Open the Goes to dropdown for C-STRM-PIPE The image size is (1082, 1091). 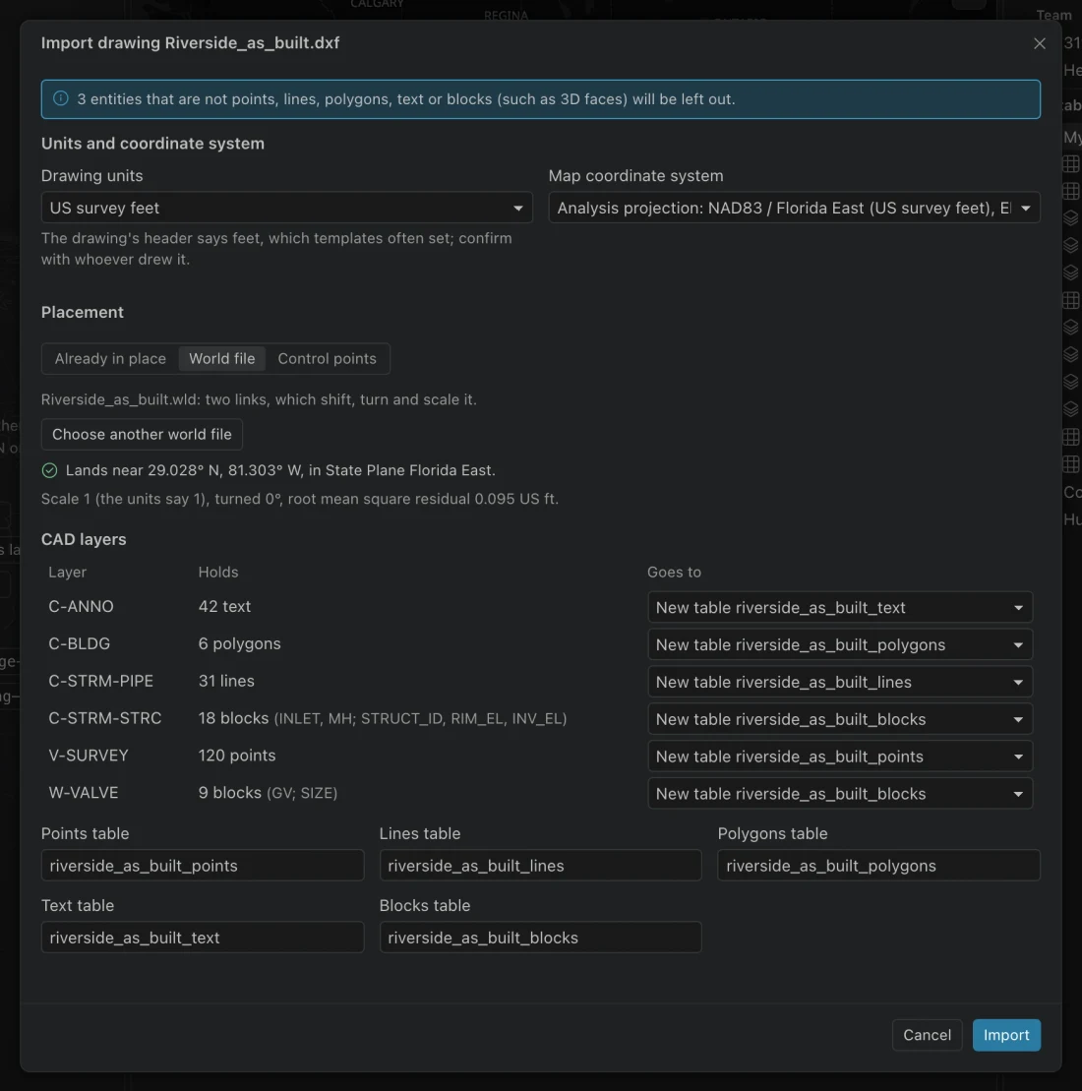tap(840, 682)
